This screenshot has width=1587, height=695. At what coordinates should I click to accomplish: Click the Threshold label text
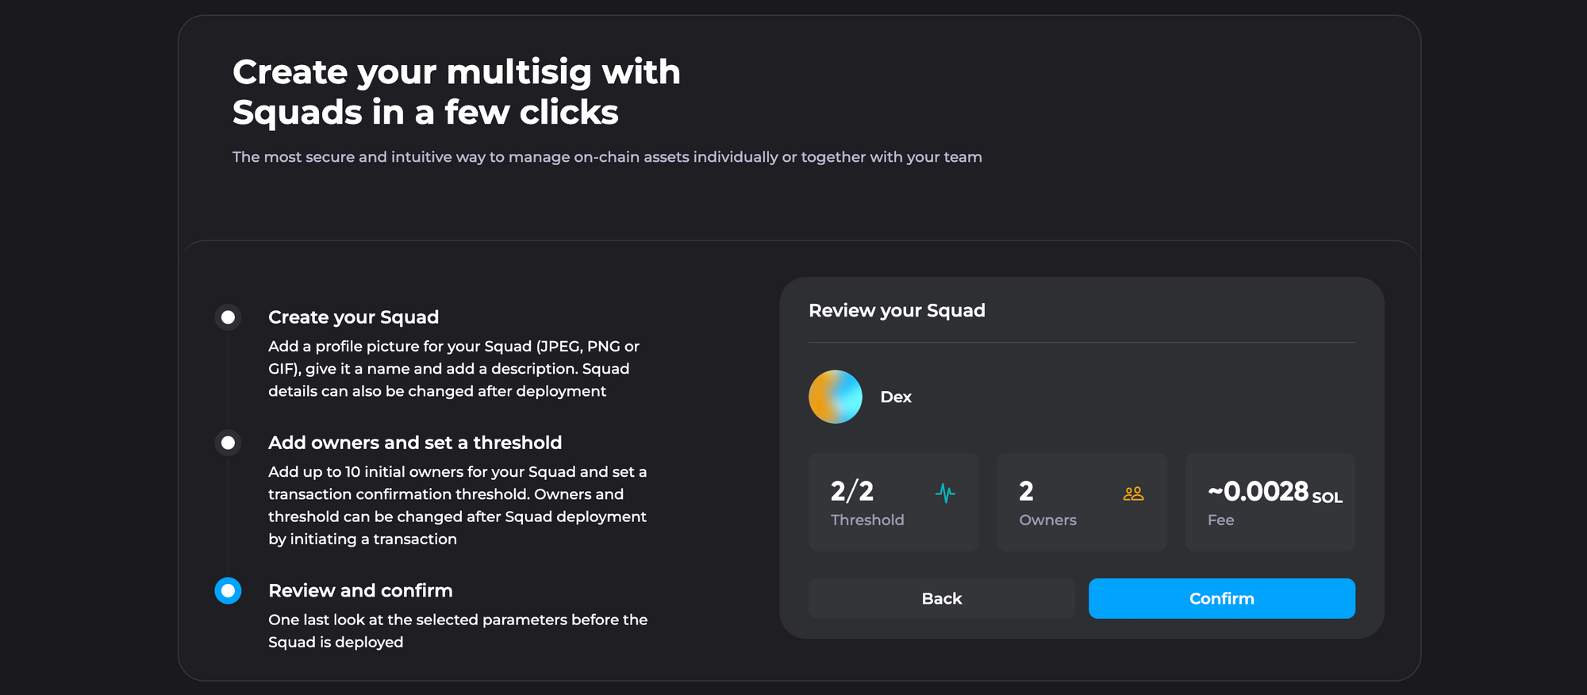click(x=867, y=520)
